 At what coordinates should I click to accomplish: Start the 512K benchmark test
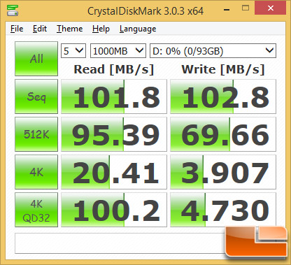36,134
